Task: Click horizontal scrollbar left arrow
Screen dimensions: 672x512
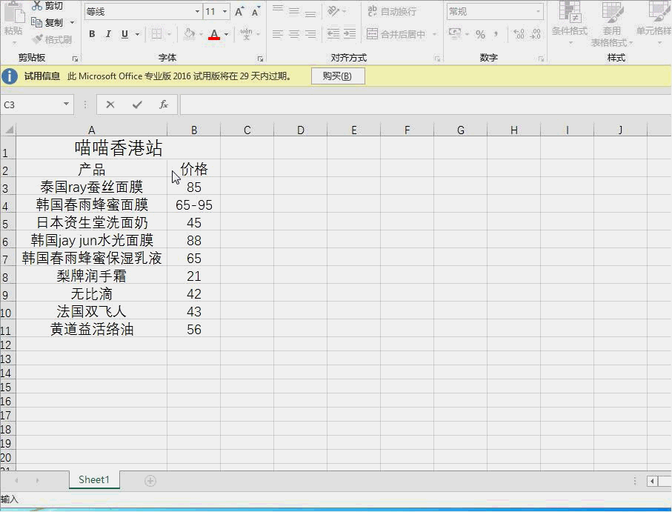Action: pos(652,481)
